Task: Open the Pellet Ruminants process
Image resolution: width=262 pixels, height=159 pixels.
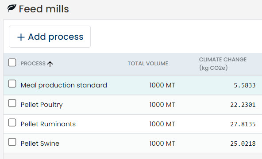Action: point(48,124)
